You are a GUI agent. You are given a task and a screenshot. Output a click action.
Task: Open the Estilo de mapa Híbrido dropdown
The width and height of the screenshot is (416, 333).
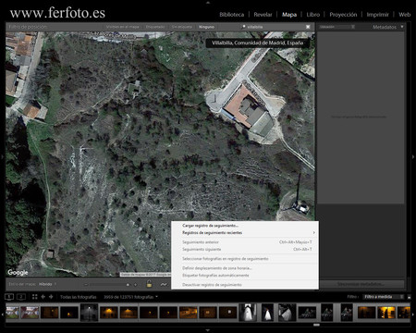(47, 284)
